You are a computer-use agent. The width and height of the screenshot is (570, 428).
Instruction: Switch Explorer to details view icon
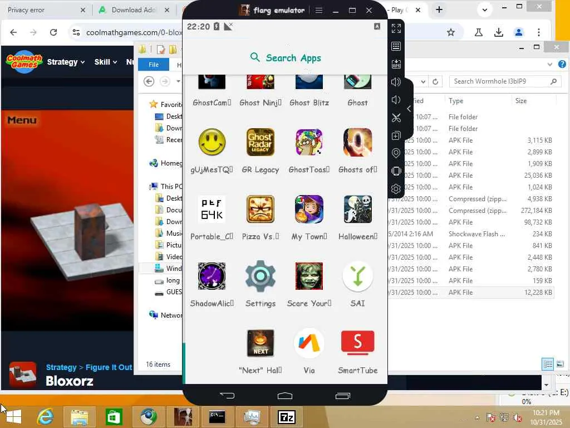point(548,364)
